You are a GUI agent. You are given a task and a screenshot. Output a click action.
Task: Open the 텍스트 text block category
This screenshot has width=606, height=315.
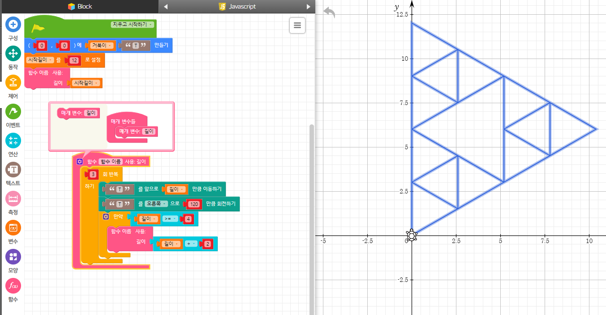[x=13, y=169]
